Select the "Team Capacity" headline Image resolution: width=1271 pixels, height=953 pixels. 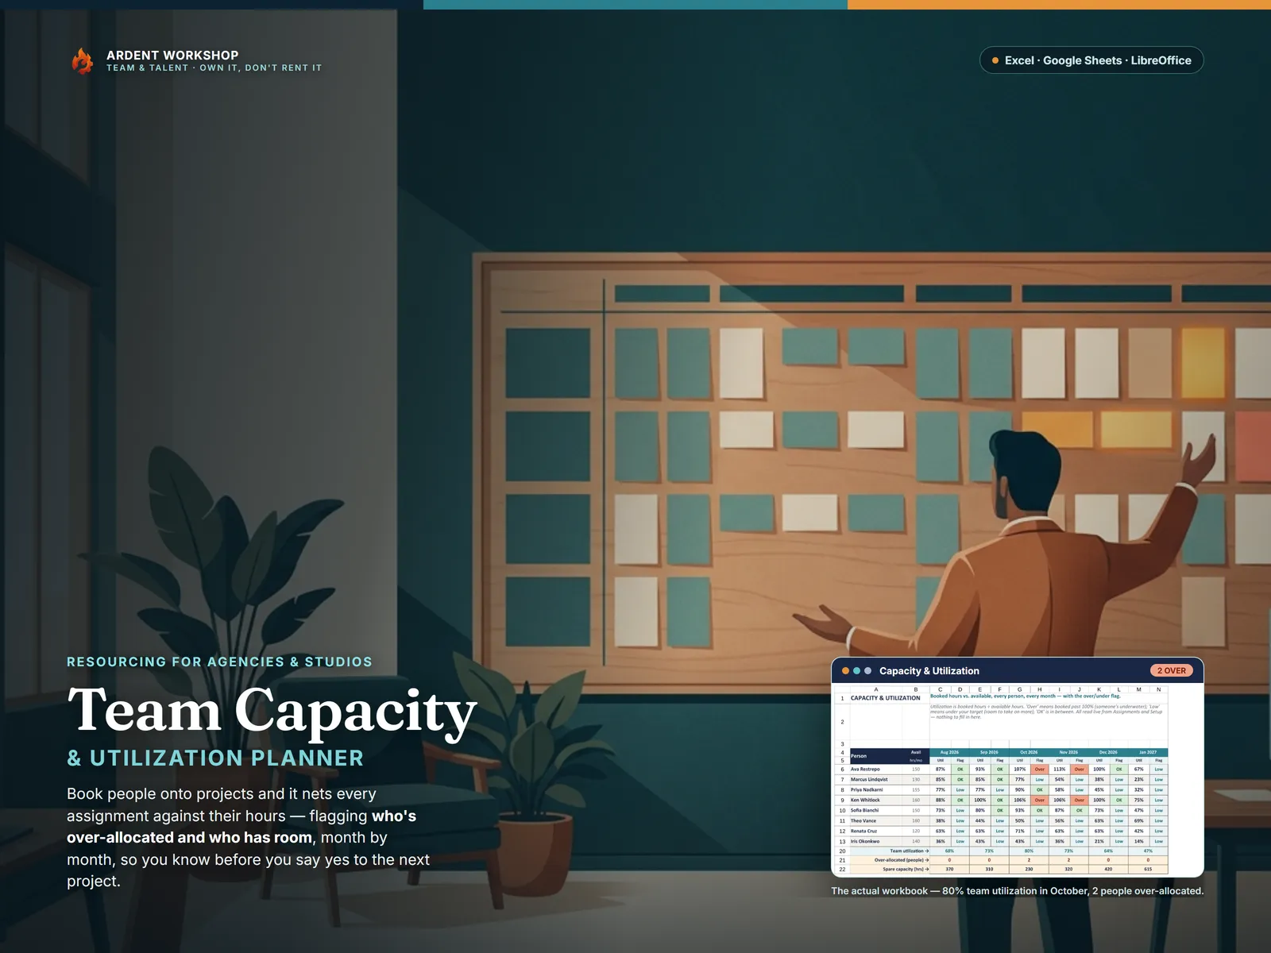(x=272, y=710)
